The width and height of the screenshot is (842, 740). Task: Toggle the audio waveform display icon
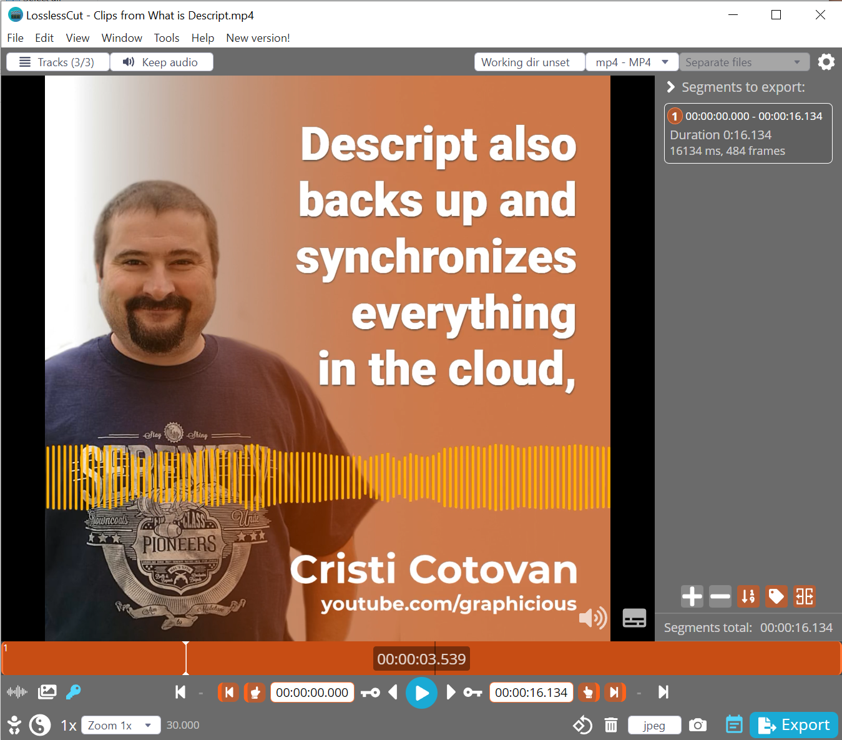(x=17, y=692)
